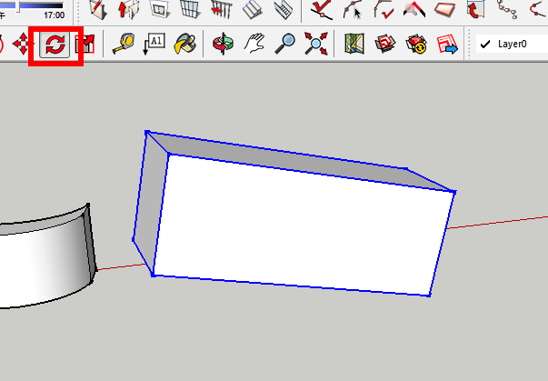Click the red curved-arrow extrude icon
Screen dimensions: 548x381
coord(476,9)
